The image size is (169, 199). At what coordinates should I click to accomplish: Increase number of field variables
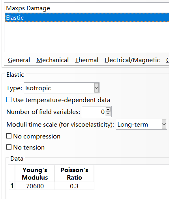(108, 109)
